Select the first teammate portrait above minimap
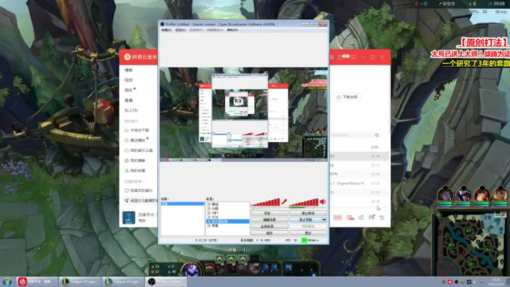Screen dimensions: 510x287 click(445, 195)
